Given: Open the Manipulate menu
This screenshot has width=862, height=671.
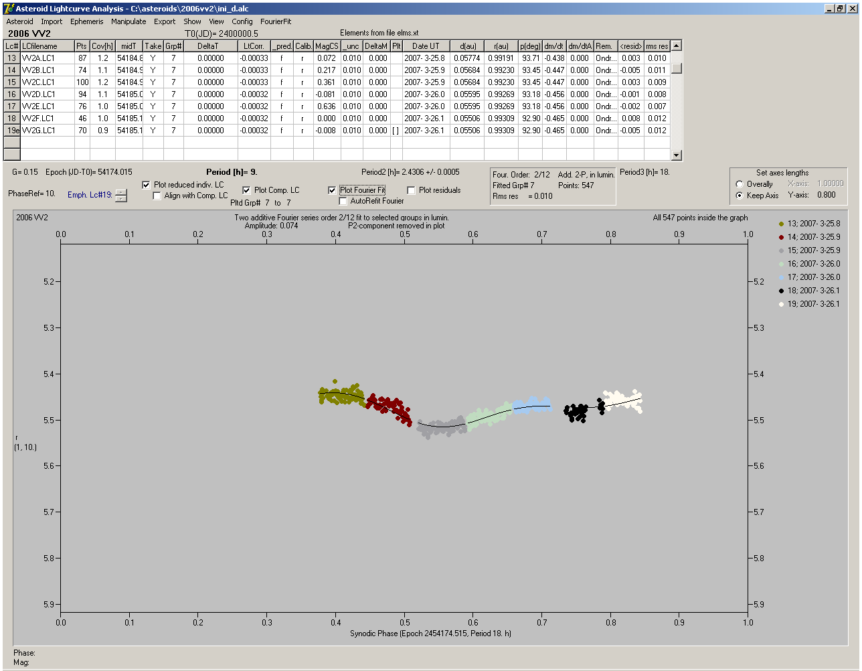Looking at the screenshot, I should [x=128, y=21].
